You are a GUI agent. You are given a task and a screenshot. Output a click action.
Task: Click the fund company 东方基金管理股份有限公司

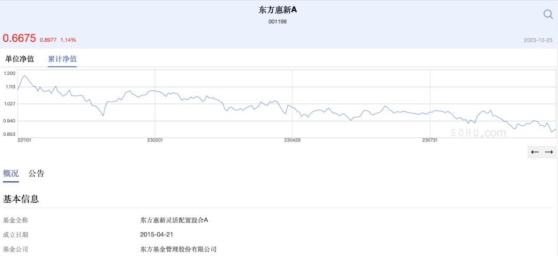(x=179, y=249)
